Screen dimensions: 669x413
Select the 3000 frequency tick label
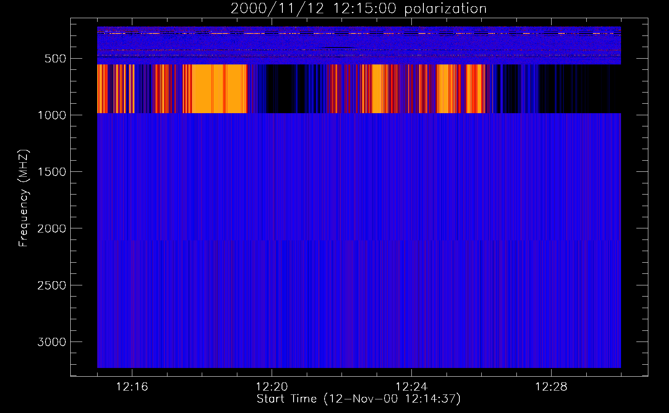pyautogui.click(x=52, y=342)
